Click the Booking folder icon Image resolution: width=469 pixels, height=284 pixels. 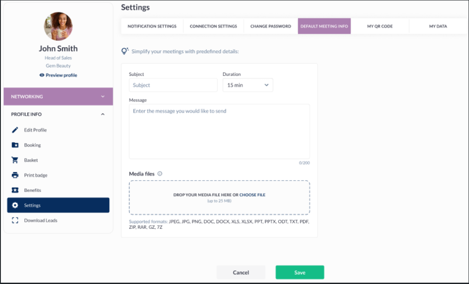[15, 145]
